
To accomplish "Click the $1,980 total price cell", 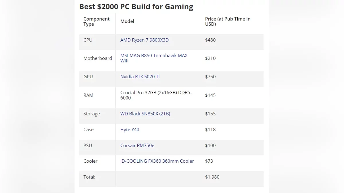I will (212, 177).
